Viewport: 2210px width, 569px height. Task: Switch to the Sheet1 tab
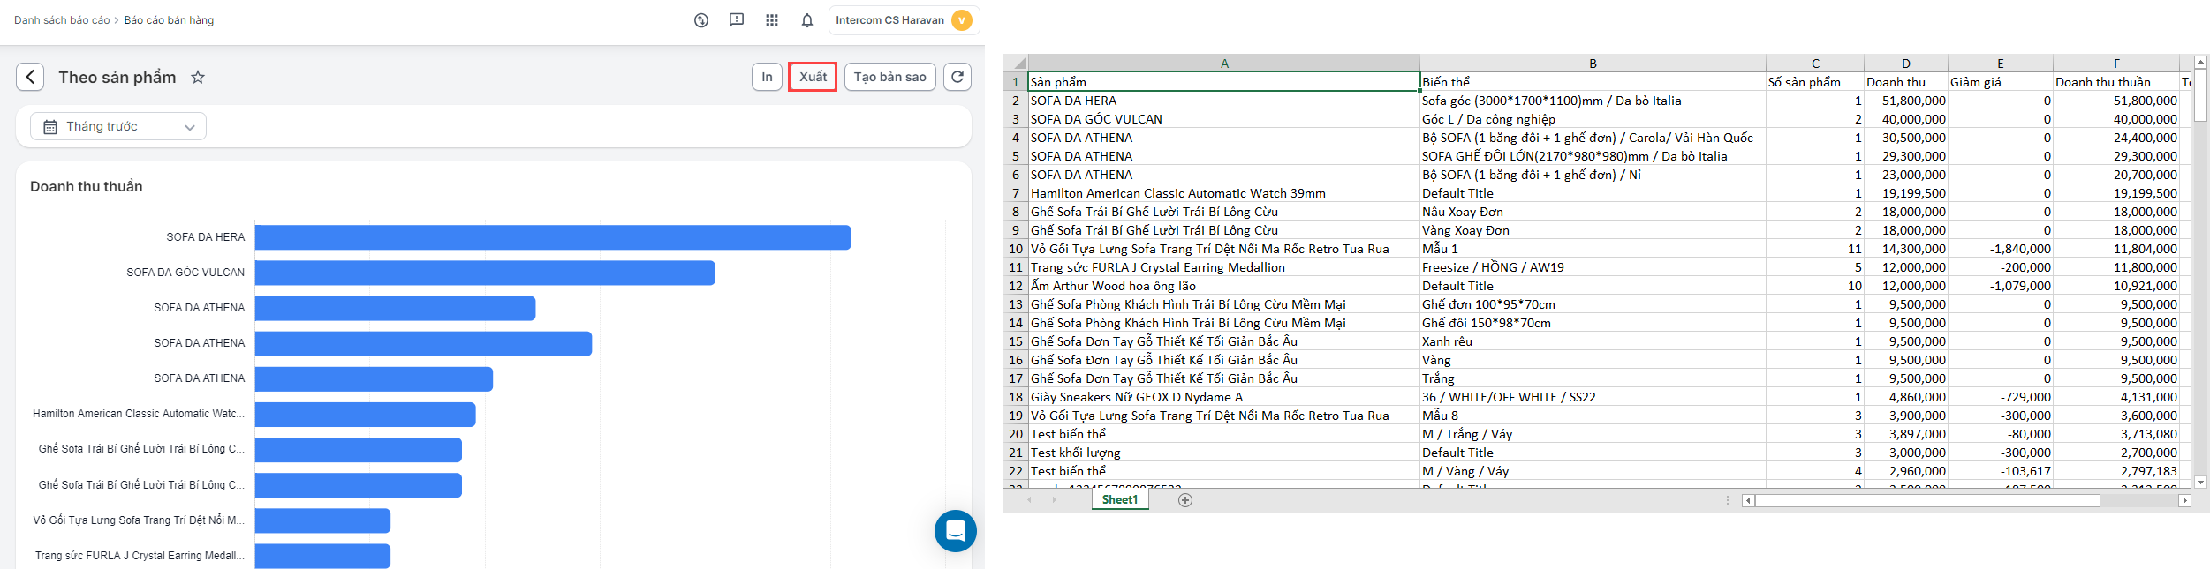tap(1119, 500)
